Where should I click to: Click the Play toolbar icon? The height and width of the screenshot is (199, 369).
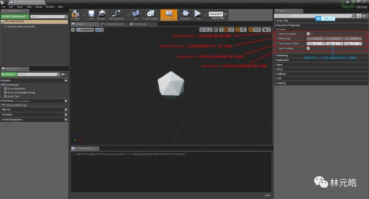tap(198, 15)
